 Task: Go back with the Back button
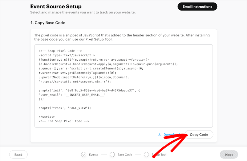click(x=19, y=155)
